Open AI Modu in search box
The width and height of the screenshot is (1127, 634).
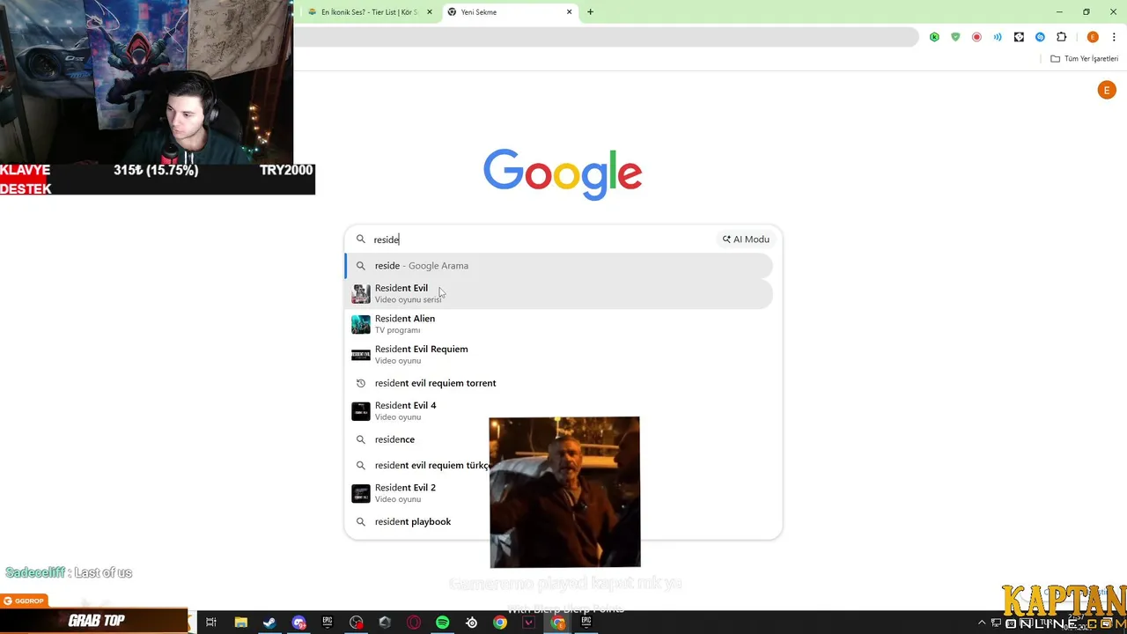coord(746,240)
